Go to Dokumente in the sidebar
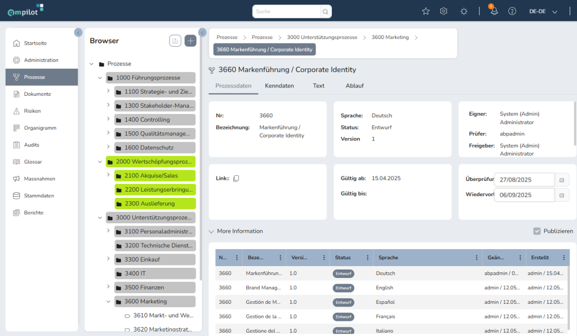This screenshot has height=336, width=577. pyautogui.click(x=37, y=94)
